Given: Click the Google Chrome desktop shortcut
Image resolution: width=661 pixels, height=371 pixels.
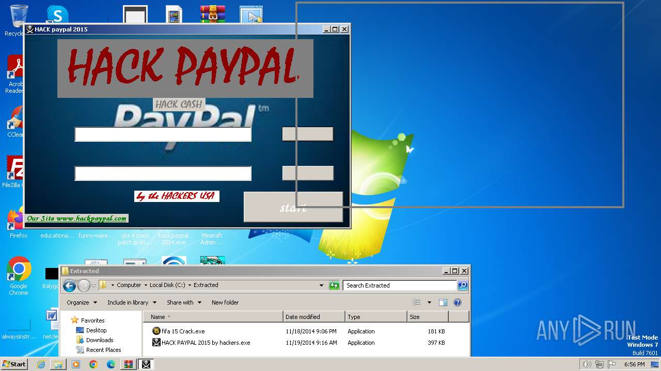Looking at the screenshot, I should pos(19,276).
